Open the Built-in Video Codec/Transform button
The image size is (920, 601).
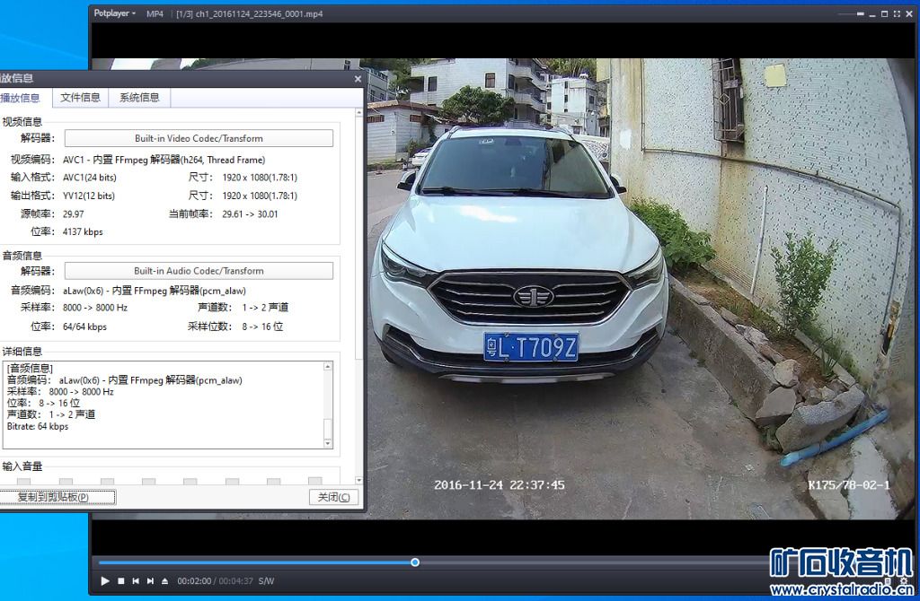click(199, 138)
